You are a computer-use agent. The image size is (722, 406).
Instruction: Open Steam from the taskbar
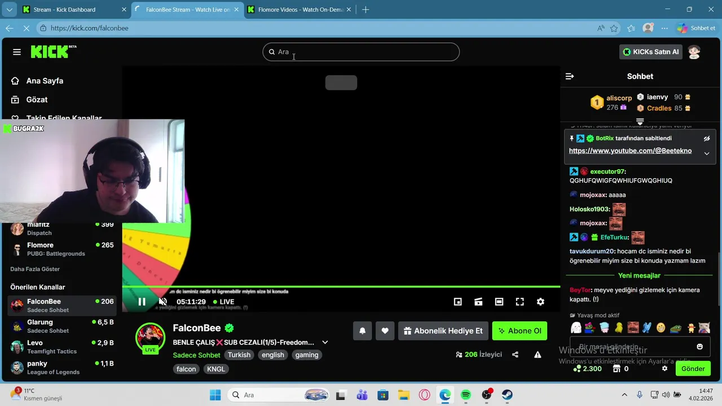pos(507,395)
